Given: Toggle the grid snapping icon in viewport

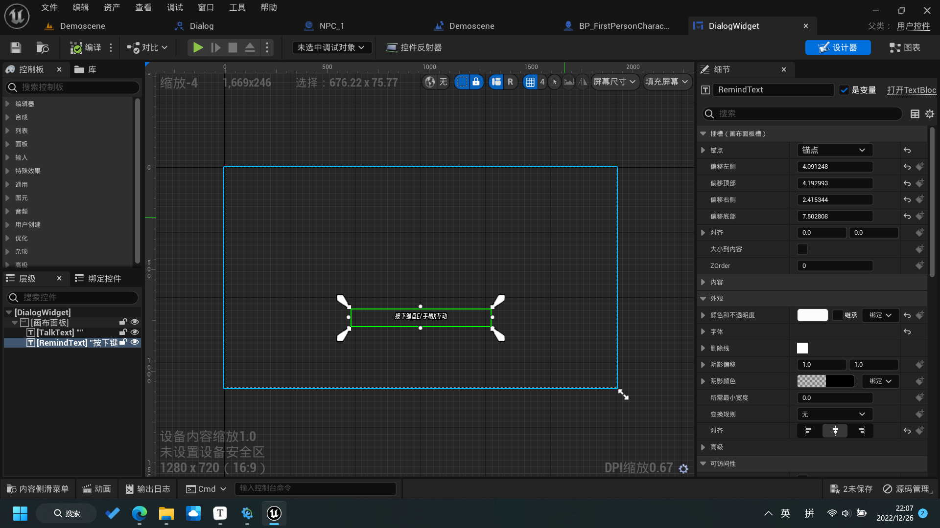Looking at the screenshot, I should [530, 82].
